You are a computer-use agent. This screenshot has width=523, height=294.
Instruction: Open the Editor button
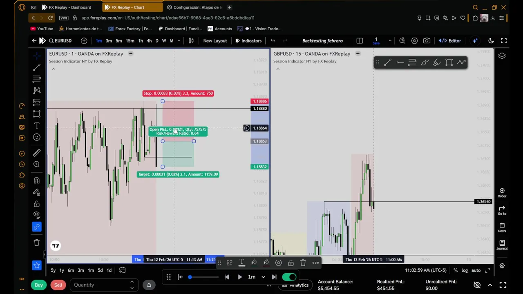pyautogui.click(x=450, y=41)
